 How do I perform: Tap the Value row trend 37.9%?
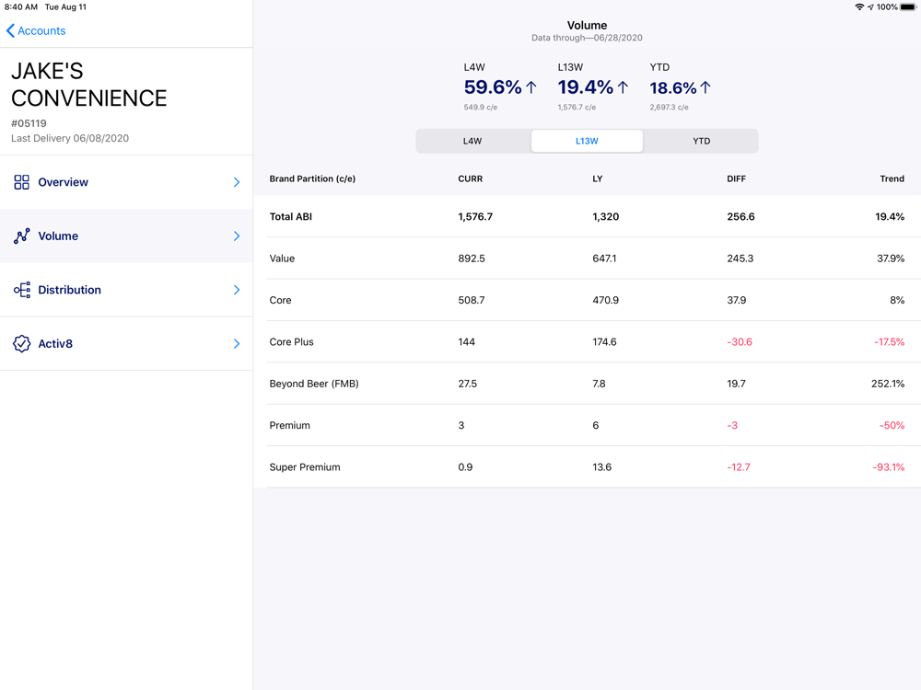(891, 259)
